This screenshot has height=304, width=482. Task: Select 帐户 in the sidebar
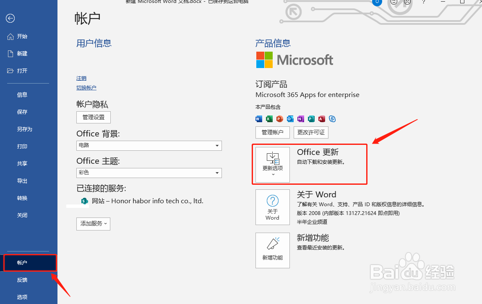point(30,263)
